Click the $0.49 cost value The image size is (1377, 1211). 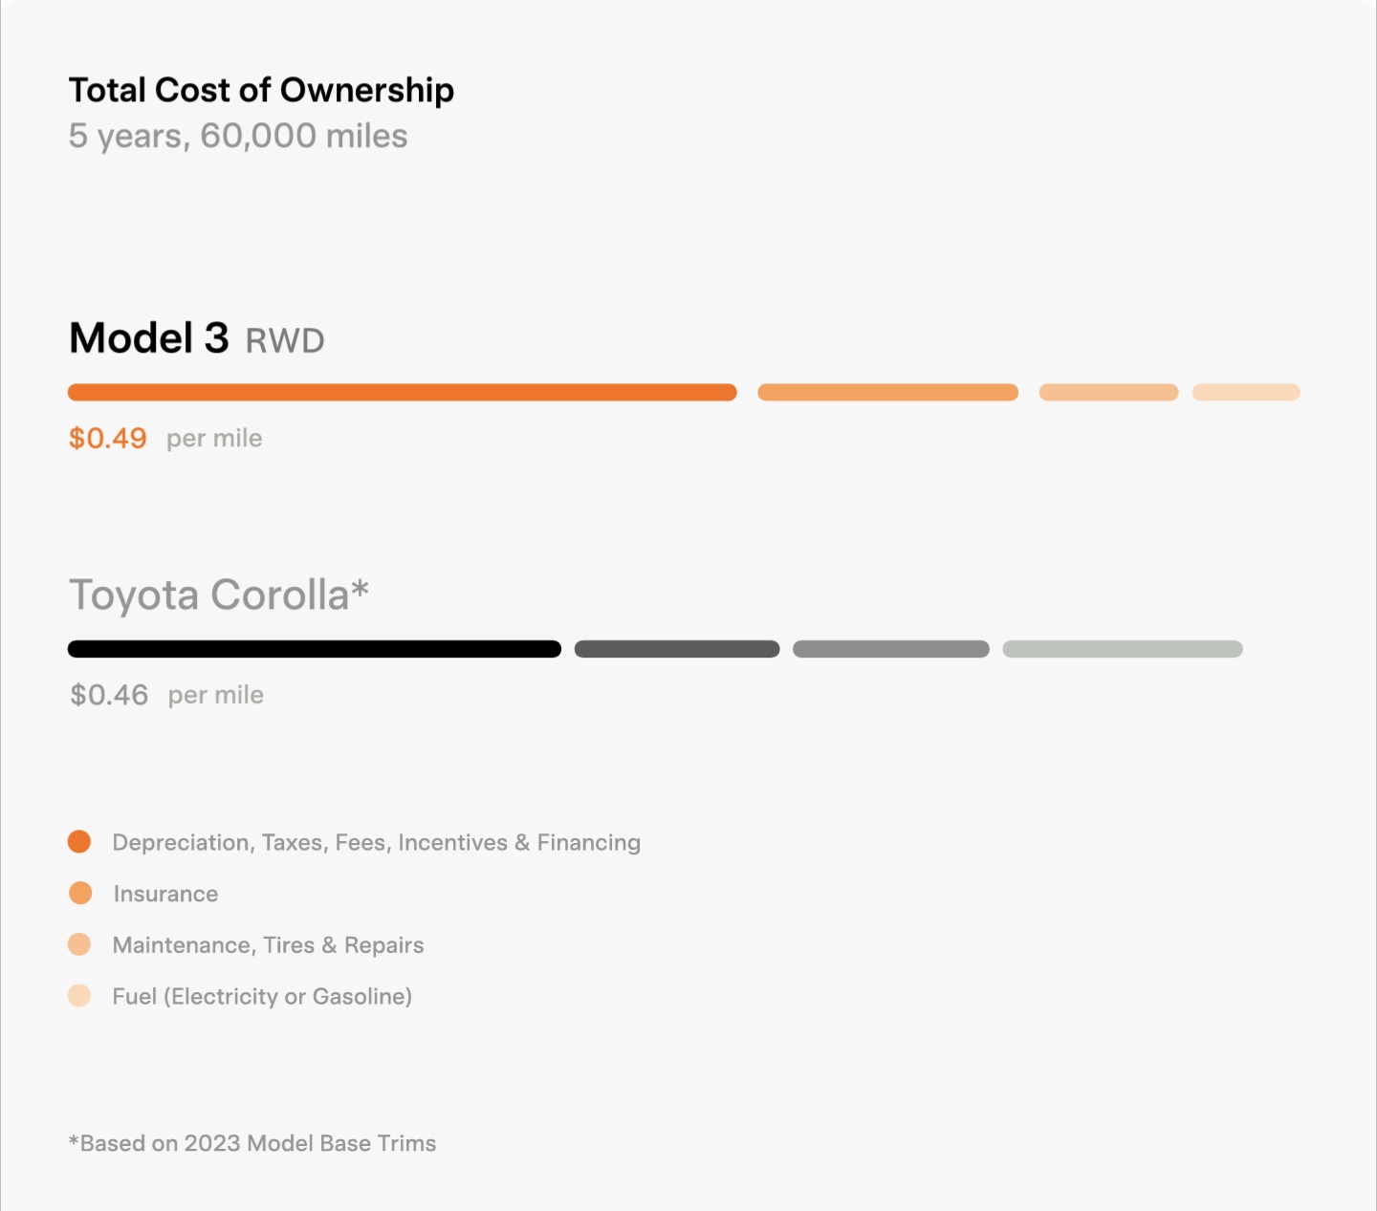pos(108,438)
